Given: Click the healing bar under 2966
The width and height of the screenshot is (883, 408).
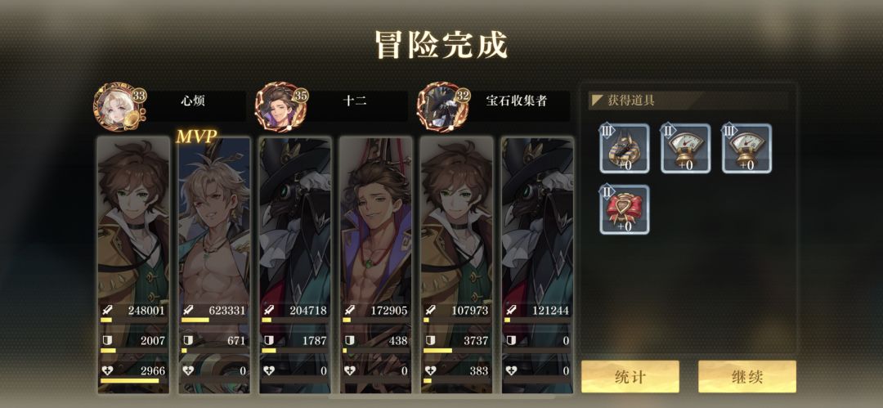Looking at the screenshot, I should click(134, 381).
